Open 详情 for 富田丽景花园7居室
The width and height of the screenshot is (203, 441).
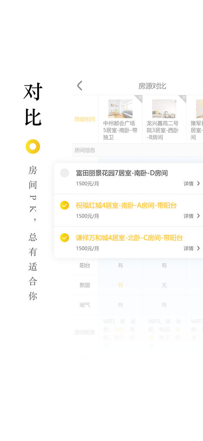coord(188,184)
